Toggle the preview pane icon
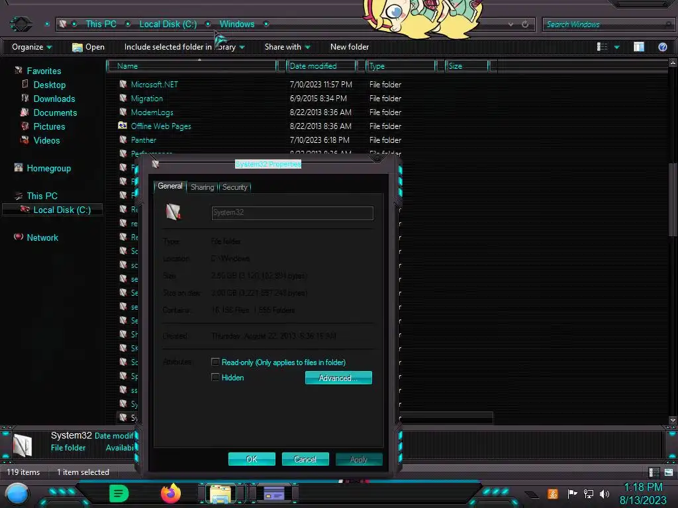 [639, 47]
